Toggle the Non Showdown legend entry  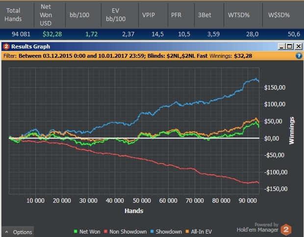125,232
